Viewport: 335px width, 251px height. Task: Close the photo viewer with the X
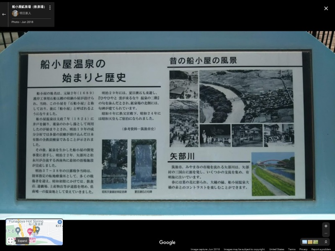pos(326,8)
